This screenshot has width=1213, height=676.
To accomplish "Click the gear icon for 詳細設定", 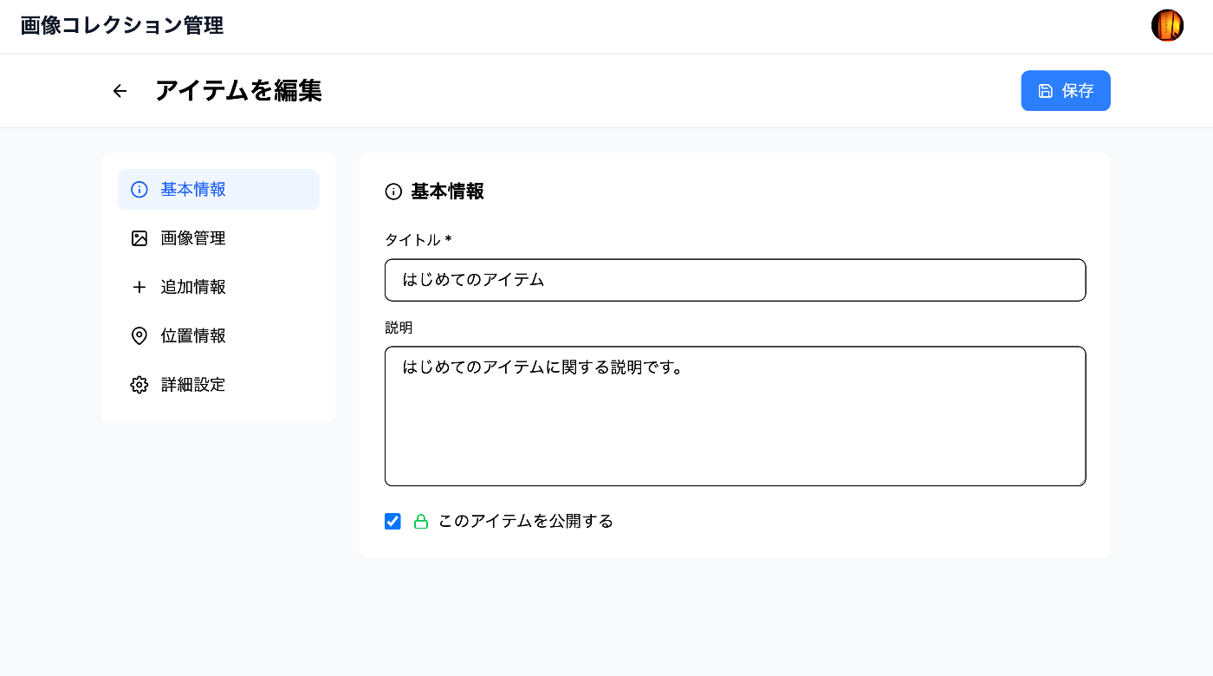I will [x=139, y=385].
